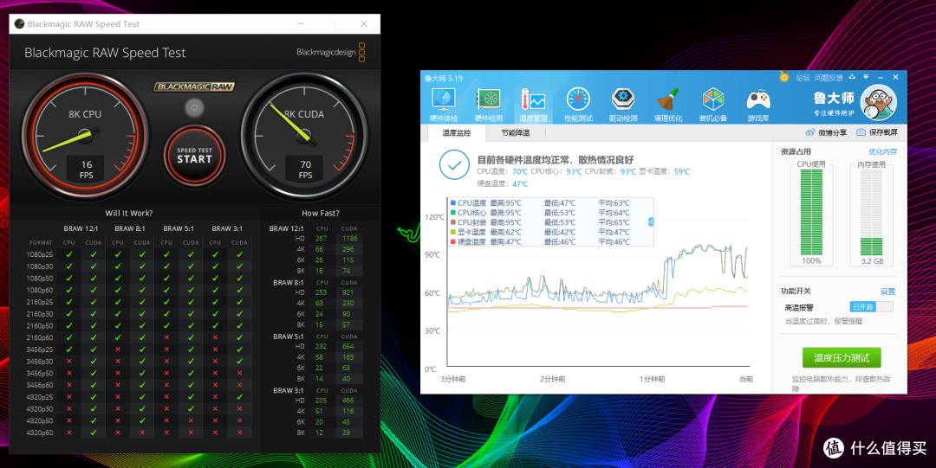Start 温度压力测试 stress test

841,358
